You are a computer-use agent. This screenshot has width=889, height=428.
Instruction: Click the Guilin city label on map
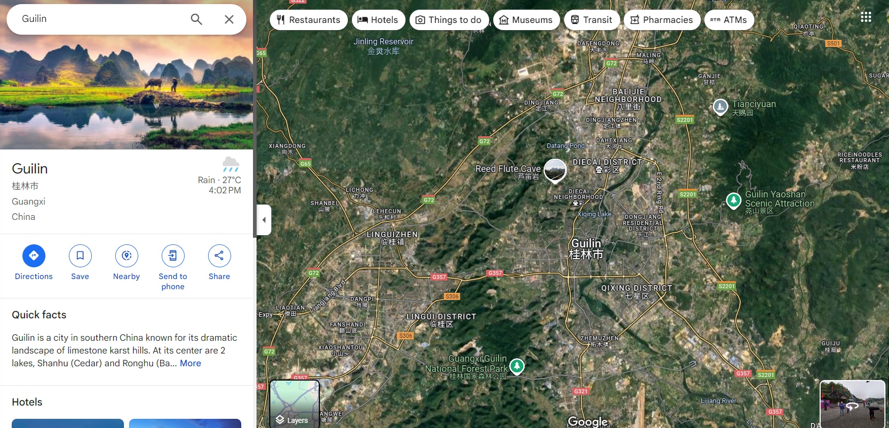586,249
